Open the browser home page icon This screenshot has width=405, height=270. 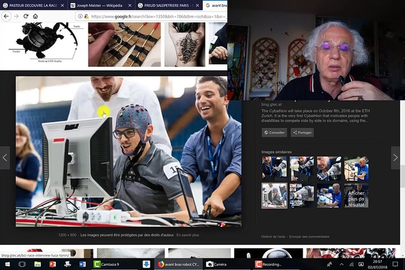click(35, 16)
